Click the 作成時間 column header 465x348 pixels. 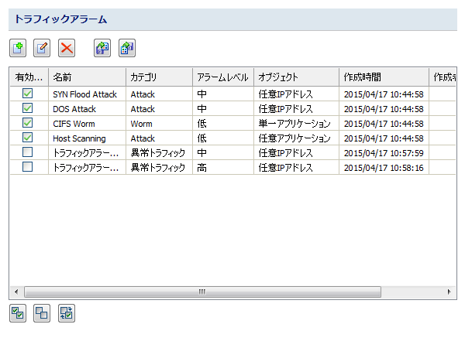click(383, 77)
